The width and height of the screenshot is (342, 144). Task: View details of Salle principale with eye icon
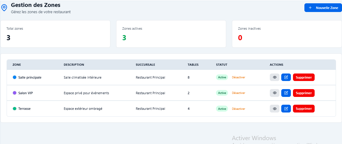275,77
